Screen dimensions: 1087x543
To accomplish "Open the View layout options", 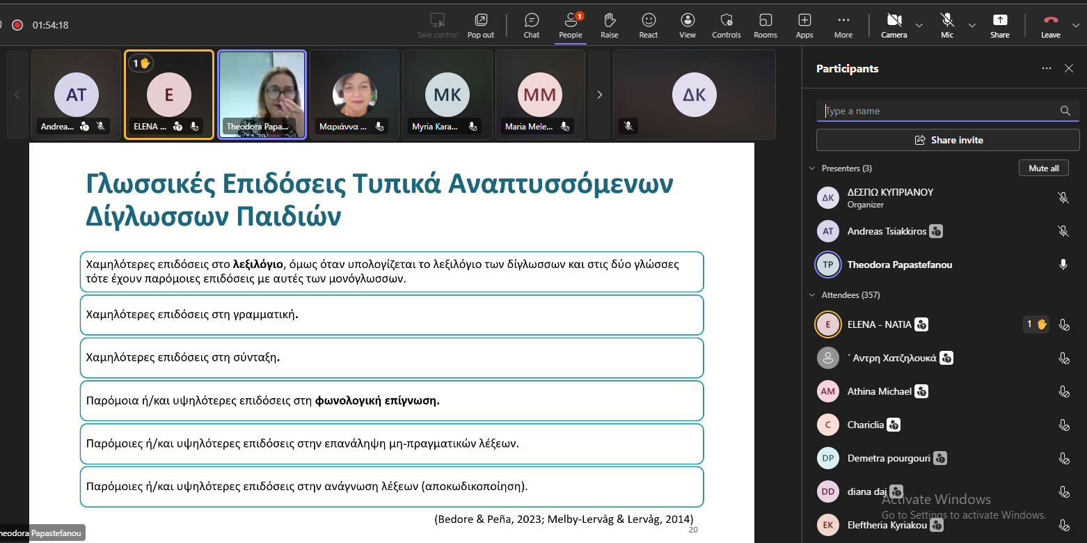I will point(688,25).
